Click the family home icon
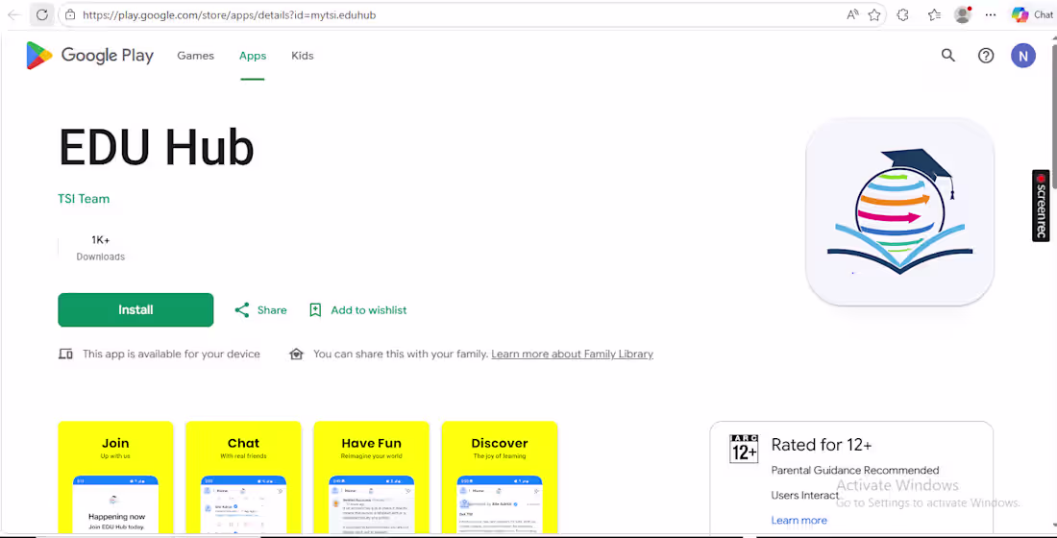 click(x=296, y=354)
